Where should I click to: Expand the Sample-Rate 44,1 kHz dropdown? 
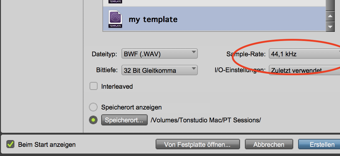304,54
